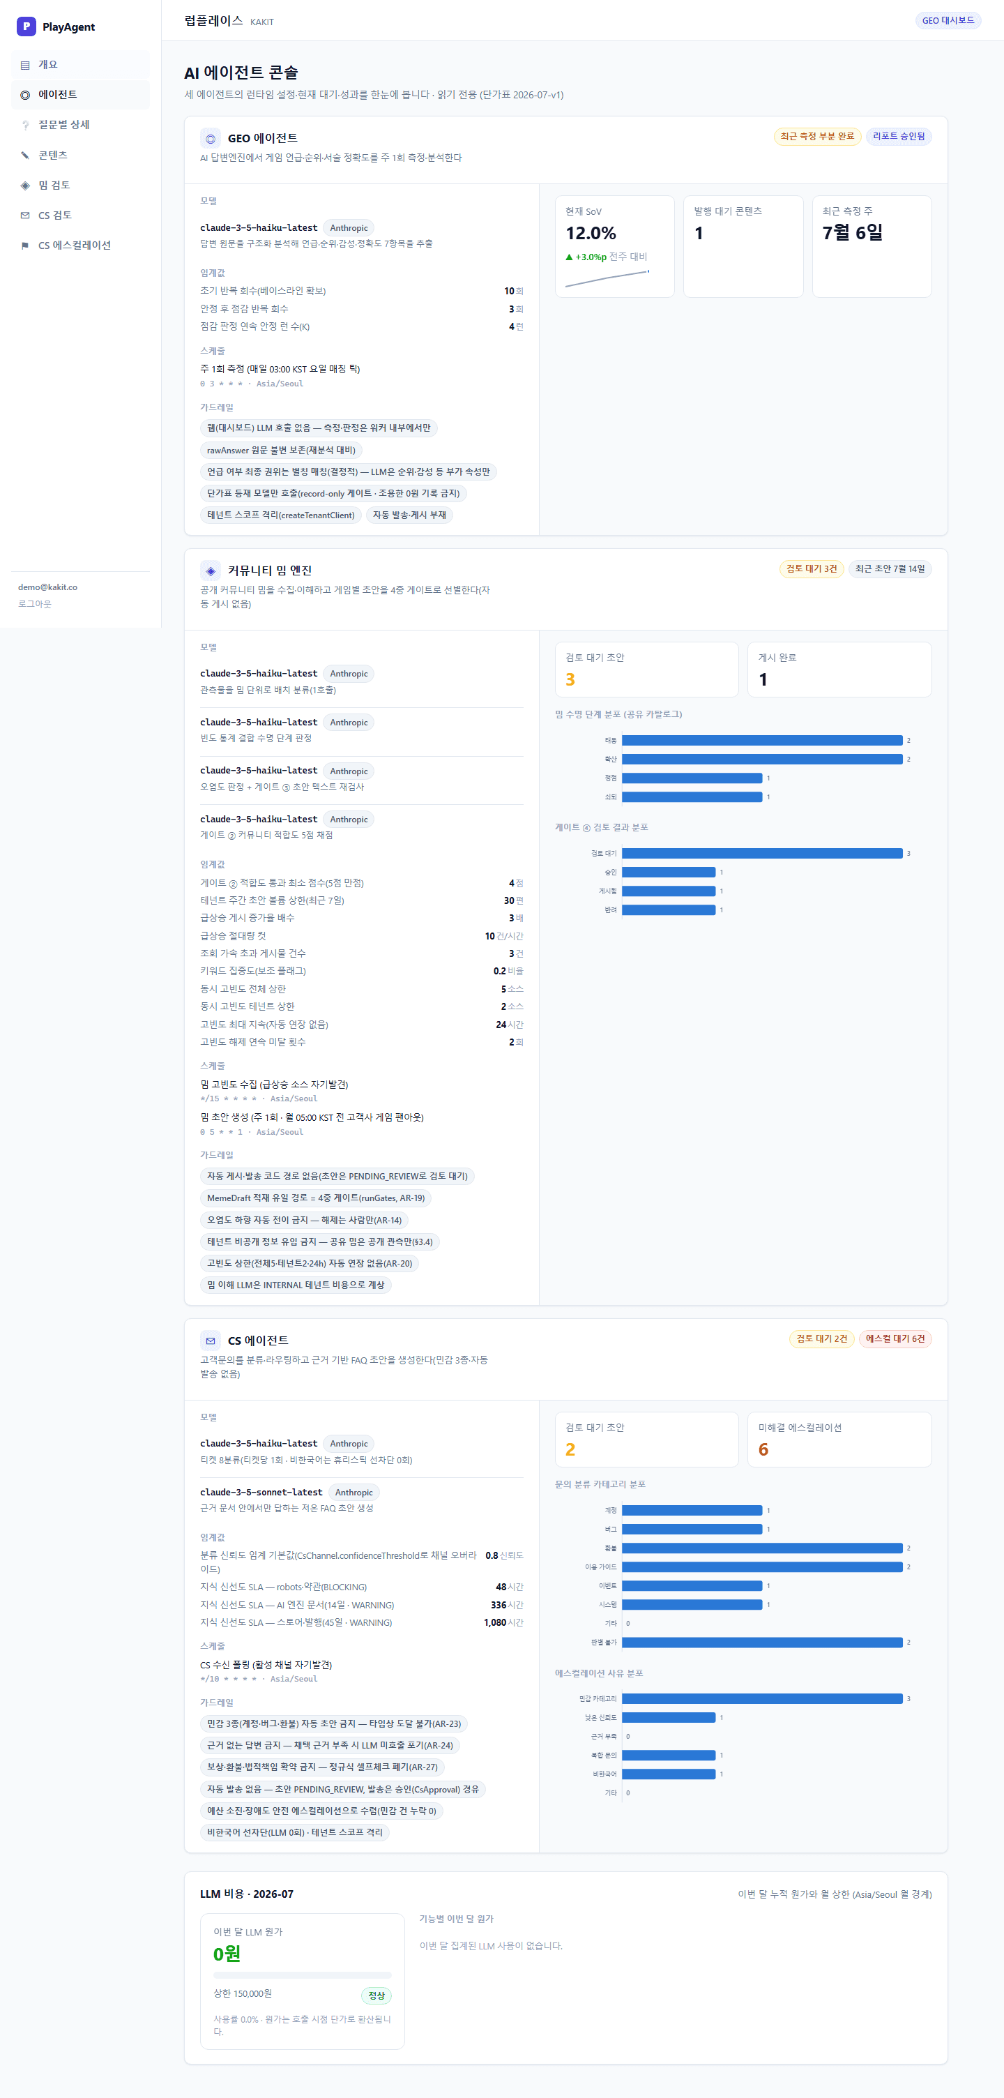Click the 현재 SoV 12.0% card sparkline

(x=607, y=278)
